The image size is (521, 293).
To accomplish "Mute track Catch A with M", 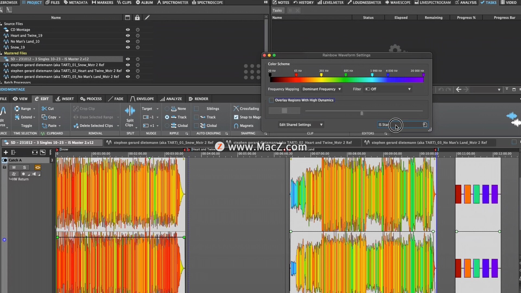I will tap(14, 167).
